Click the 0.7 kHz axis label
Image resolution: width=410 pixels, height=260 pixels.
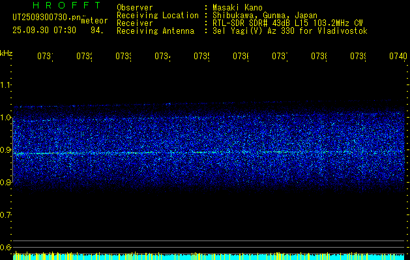(5, 215)
